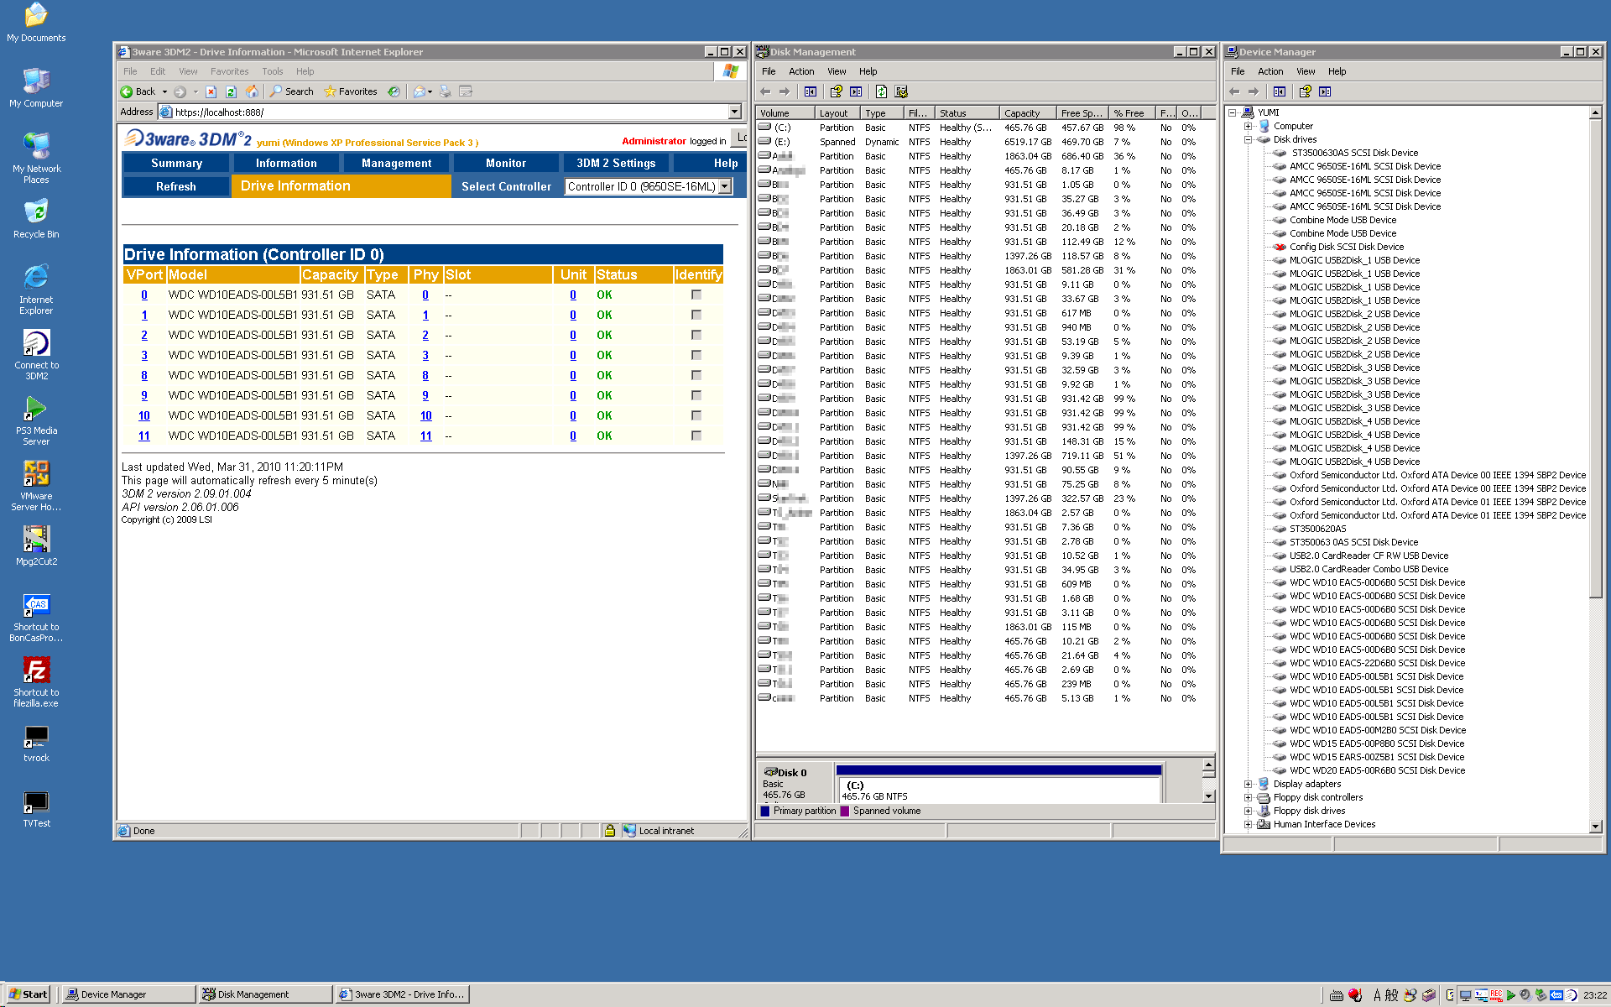Click Show/Hide Console Tree icon in Device Manager

(1279, 91)
